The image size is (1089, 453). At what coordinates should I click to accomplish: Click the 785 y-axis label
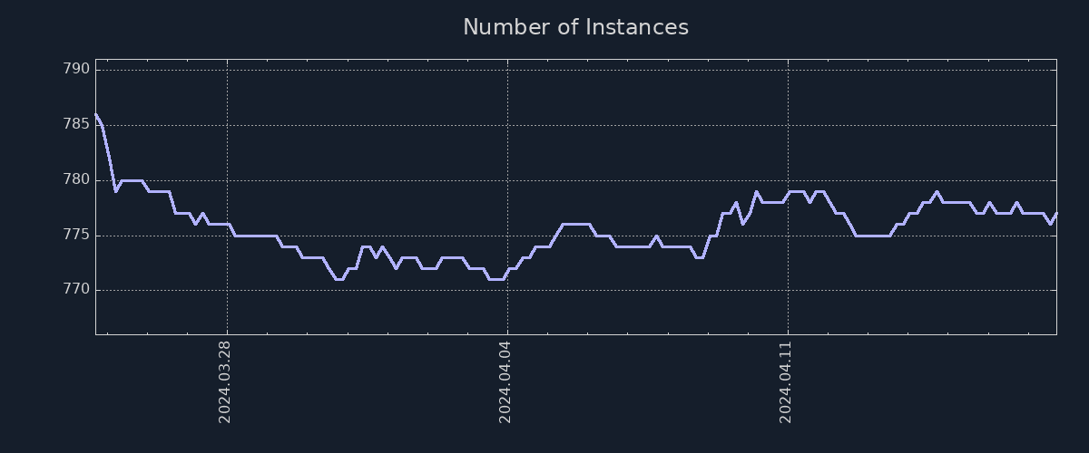pyautogui.click(x=77, y=125)
